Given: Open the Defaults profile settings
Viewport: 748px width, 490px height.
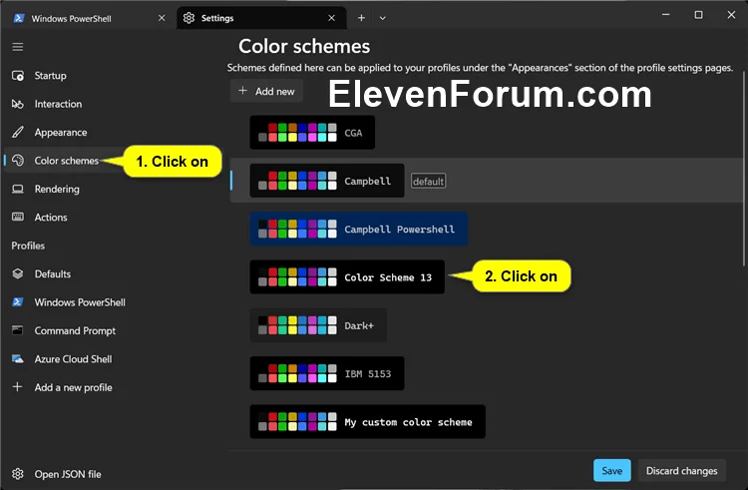Looking at the screenshot, I should 115,273.
